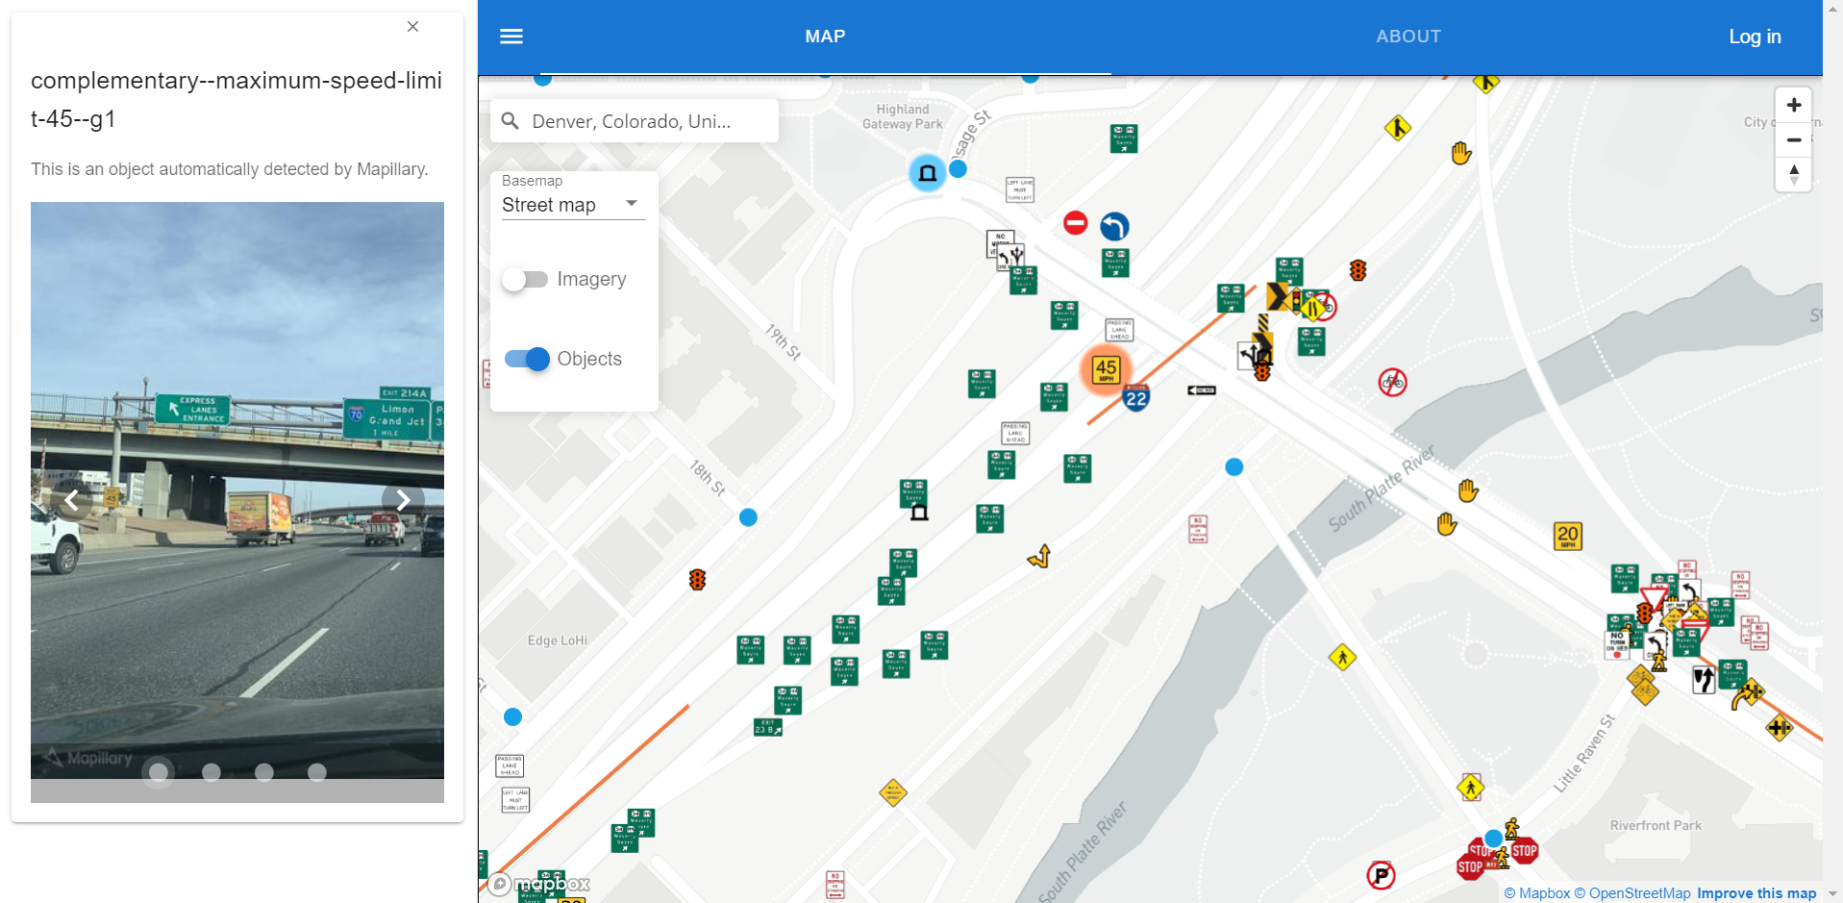The image size is (1843, 903).
Task: Close the object detail panel
Action: [412, 27]
